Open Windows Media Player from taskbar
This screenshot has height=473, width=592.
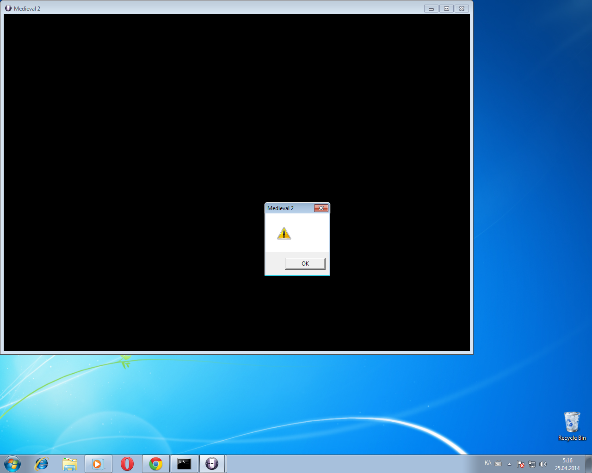98,464
